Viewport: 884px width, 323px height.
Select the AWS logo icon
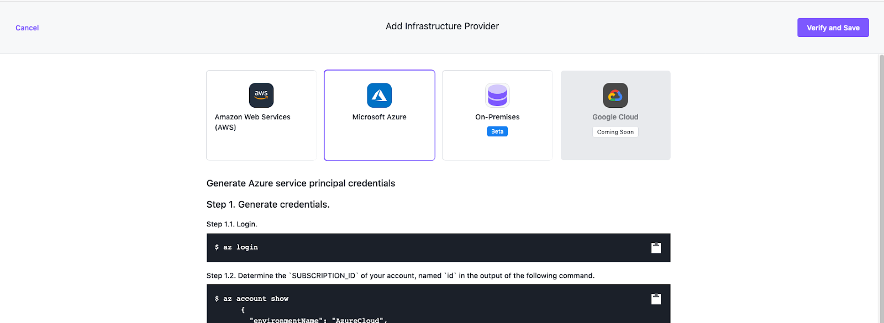[261, 96]
